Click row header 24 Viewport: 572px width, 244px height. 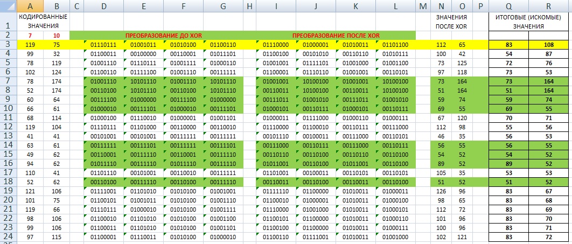coord(8,236)
